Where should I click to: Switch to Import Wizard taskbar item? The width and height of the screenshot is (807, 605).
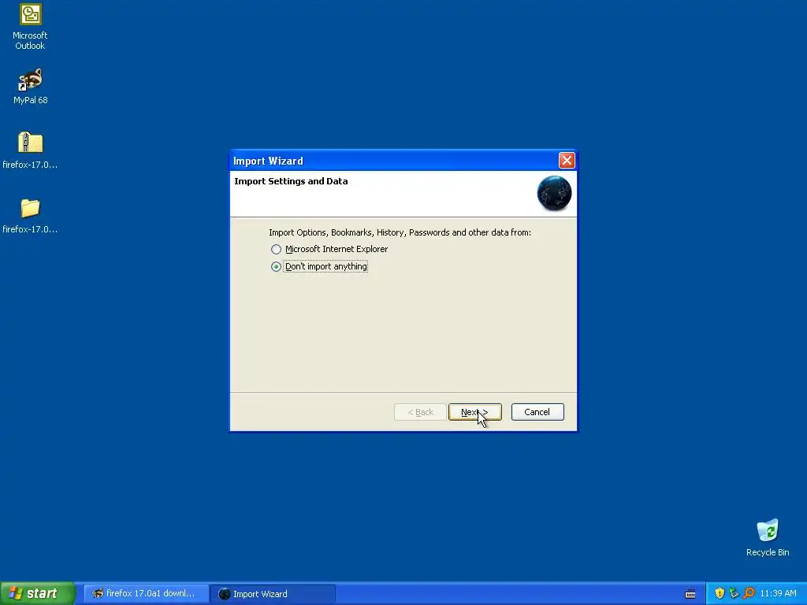[273, 594]
